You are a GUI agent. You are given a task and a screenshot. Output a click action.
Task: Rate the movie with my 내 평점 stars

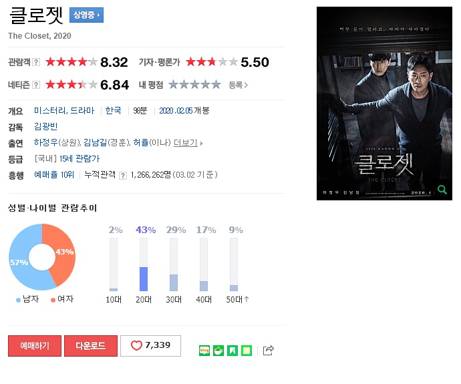tap(194, 85)
